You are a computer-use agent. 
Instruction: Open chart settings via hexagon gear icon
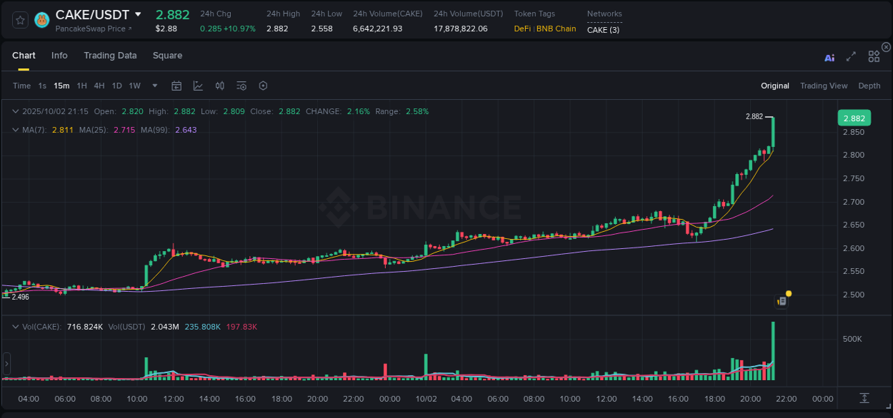[263, 86]
